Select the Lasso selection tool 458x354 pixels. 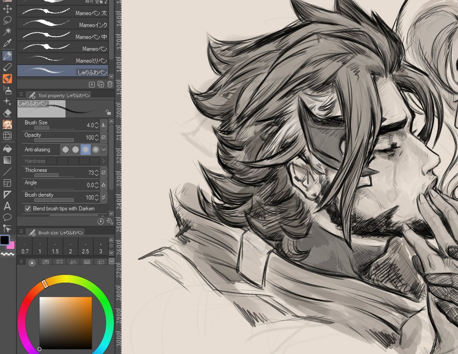(7, 20)
